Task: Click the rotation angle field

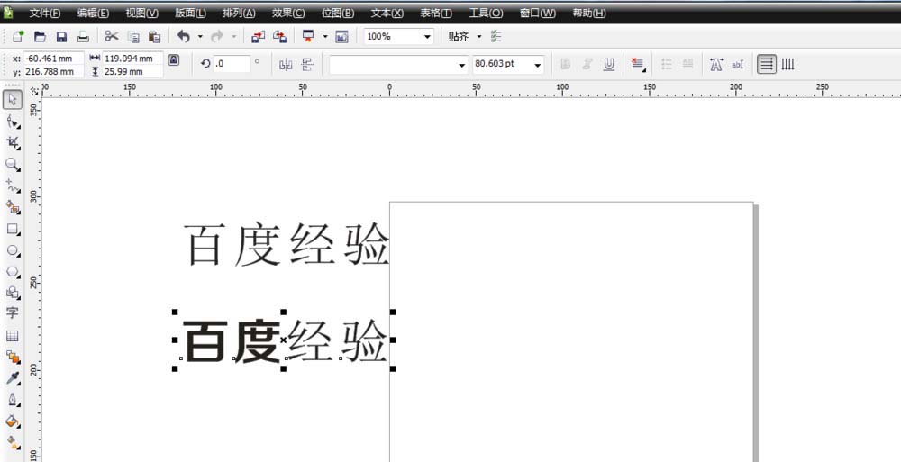Action: (232, 64)
